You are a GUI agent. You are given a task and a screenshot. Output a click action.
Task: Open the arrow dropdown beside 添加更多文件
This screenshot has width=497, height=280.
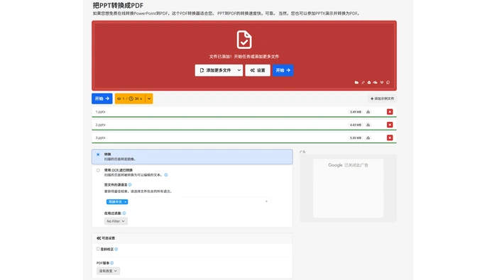(x=239, y=70)
